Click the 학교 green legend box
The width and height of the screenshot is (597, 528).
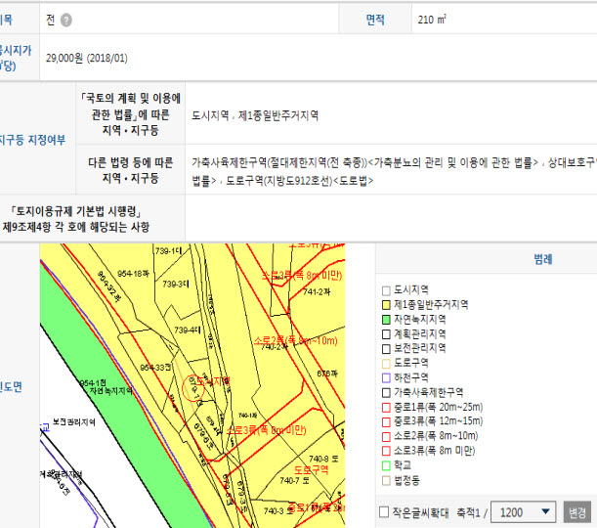tap(386, 466)
